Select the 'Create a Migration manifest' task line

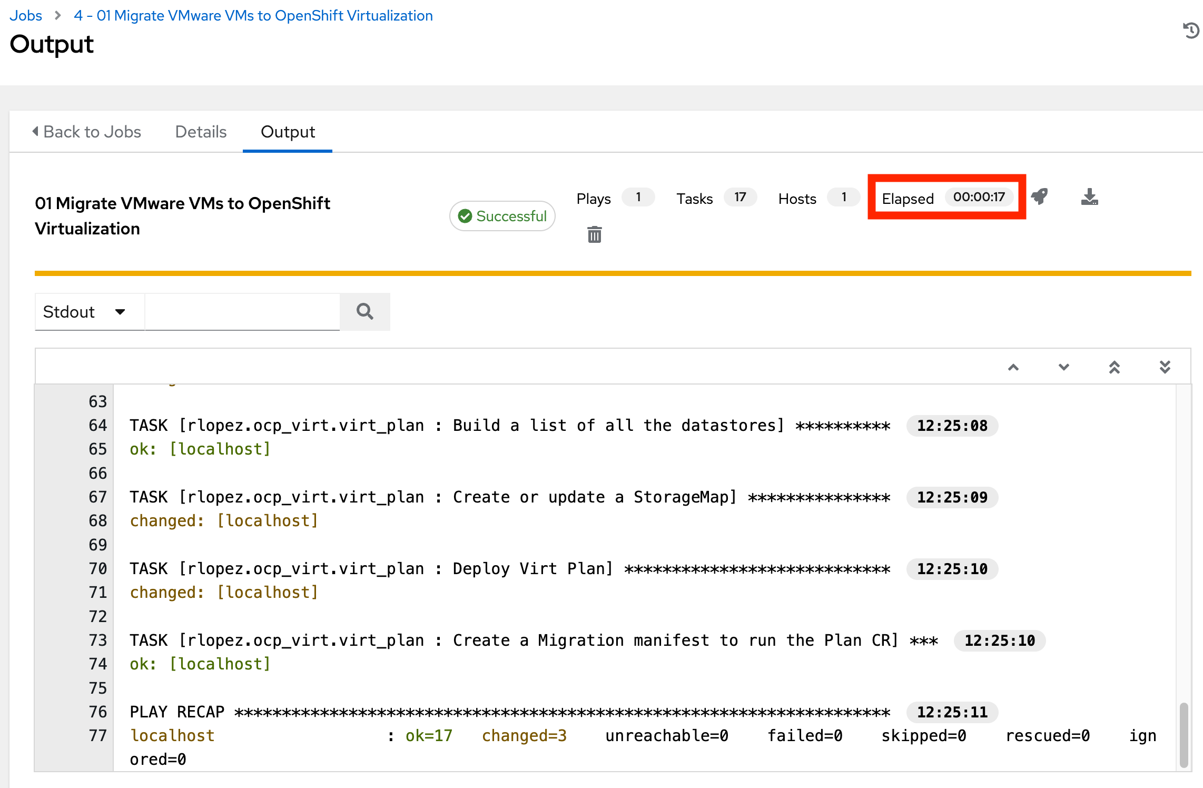(x=534, y=641)
